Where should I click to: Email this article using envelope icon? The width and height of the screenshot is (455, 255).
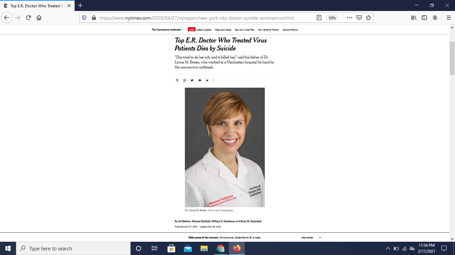(200, 80)
